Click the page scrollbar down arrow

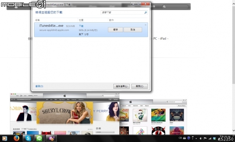tap(234, 130)
